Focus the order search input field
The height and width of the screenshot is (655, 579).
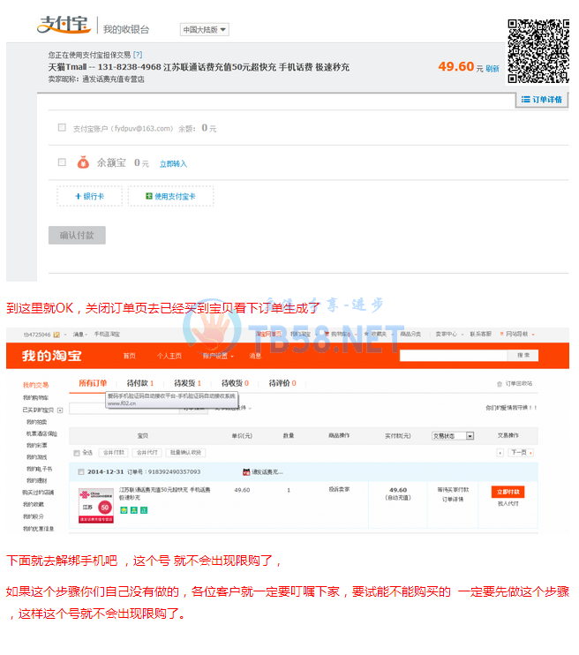tap(124, 409)
